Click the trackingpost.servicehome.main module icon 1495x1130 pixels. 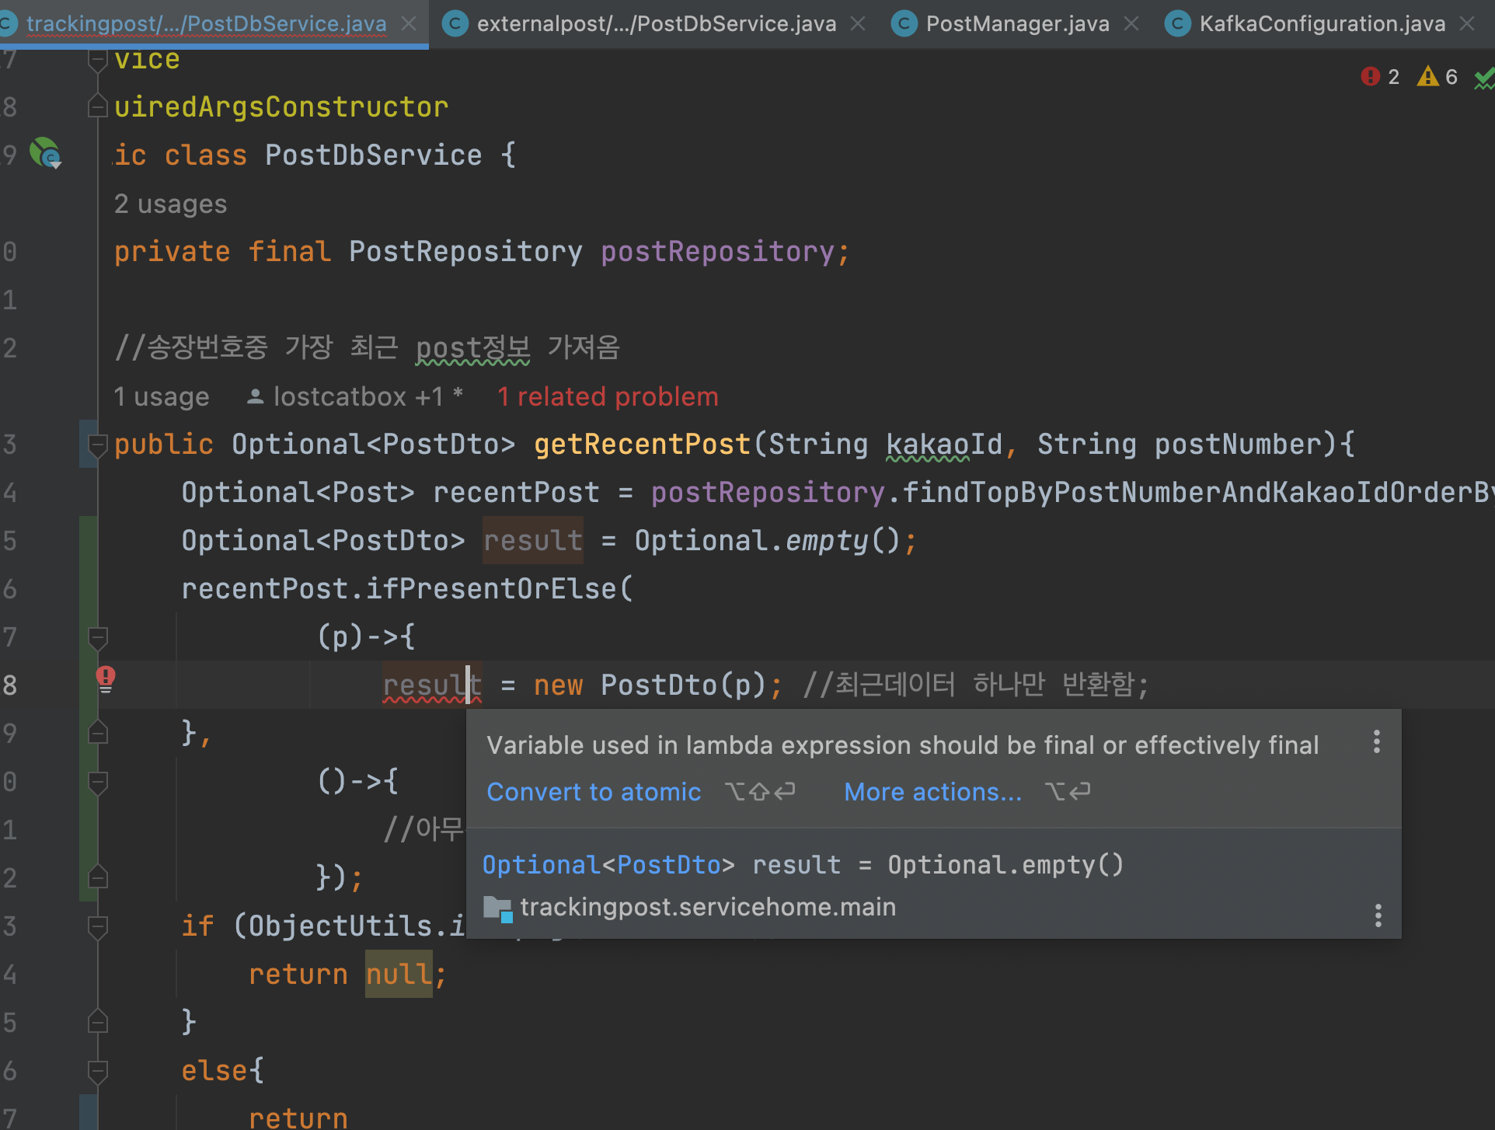point(497,908)
